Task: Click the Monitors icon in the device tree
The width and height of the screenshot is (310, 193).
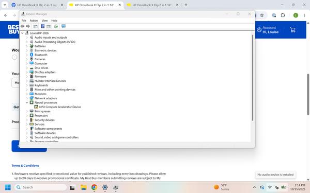Action: tap(32, 94)
